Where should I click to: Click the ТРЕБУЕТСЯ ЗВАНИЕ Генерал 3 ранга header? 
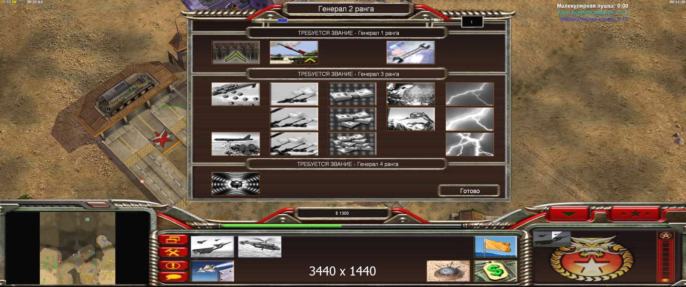pos(348,74)
